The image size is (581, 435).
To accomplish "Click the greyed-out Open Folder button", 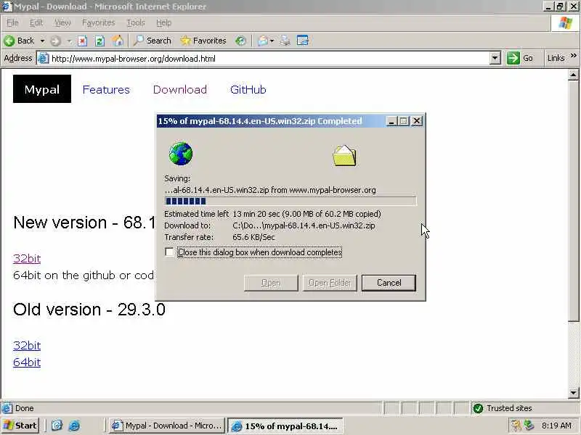I will pyautogui.click(x=330, y=283).
